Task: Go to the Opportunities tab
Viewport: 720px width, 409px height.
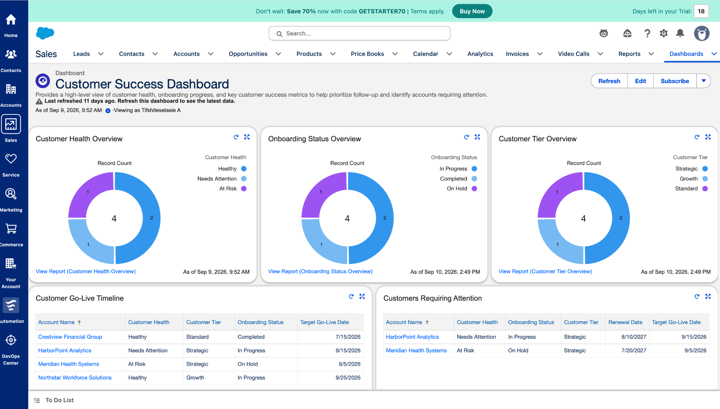Action: [x=248, y=54]
